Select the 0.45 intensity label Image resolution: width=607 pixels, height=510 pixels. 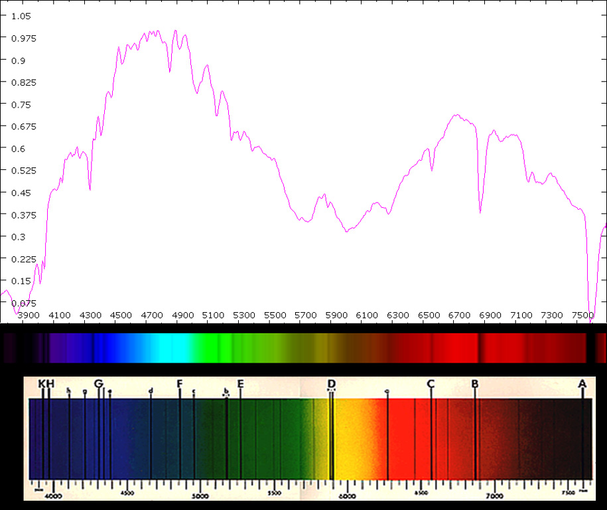21,193
